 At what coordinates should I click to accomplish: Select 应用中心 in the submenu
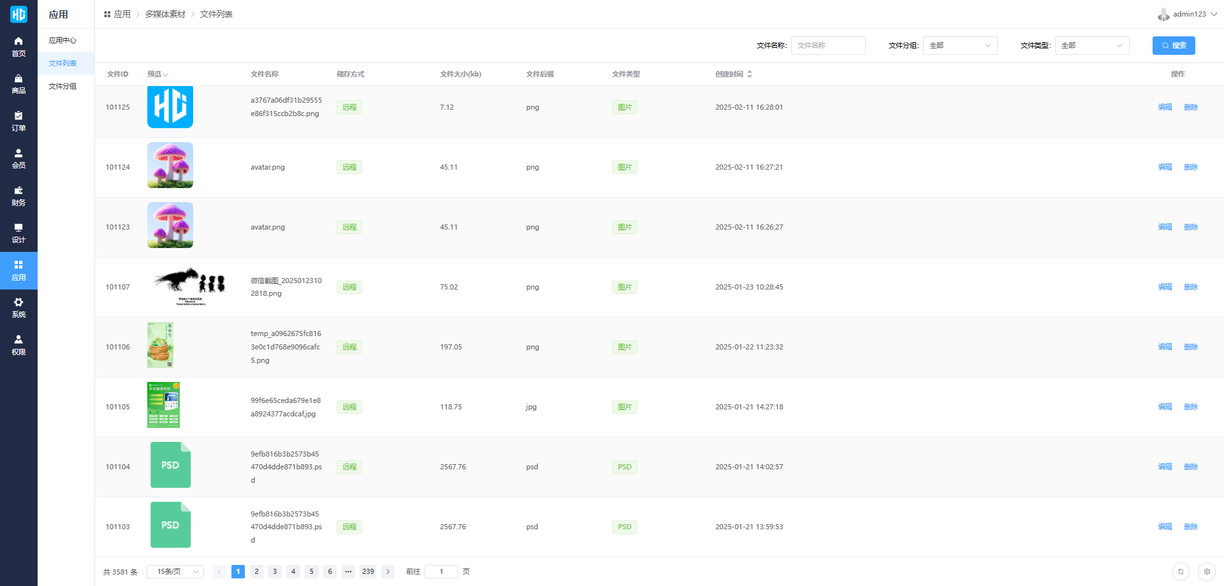[x=62, y=40]
